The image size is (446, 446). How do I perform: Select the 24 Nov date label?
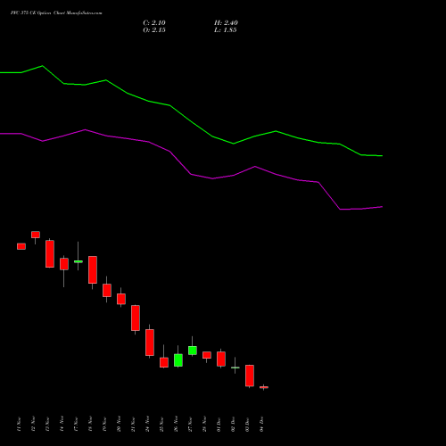point(147,424)
